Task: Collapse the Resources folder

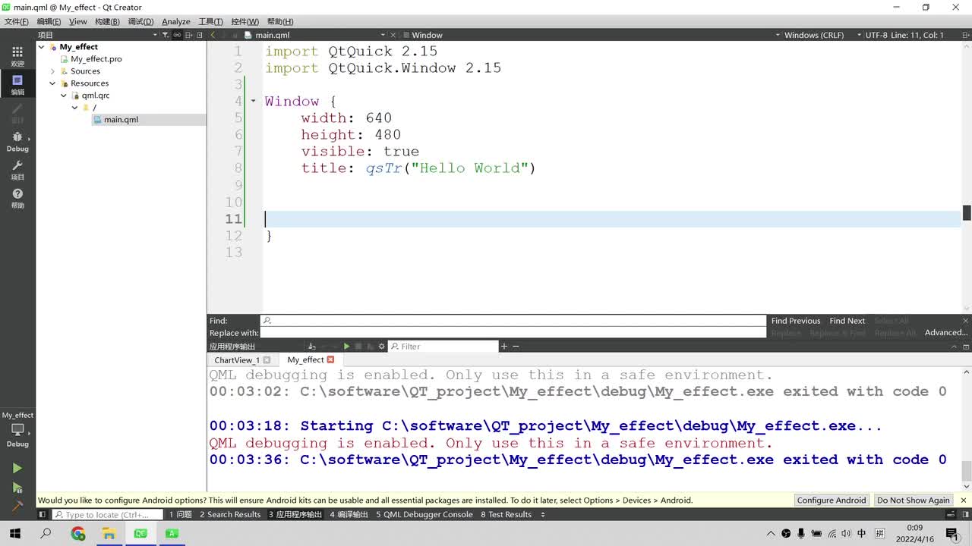Action: pyautogui.click(x=53, y=83)
